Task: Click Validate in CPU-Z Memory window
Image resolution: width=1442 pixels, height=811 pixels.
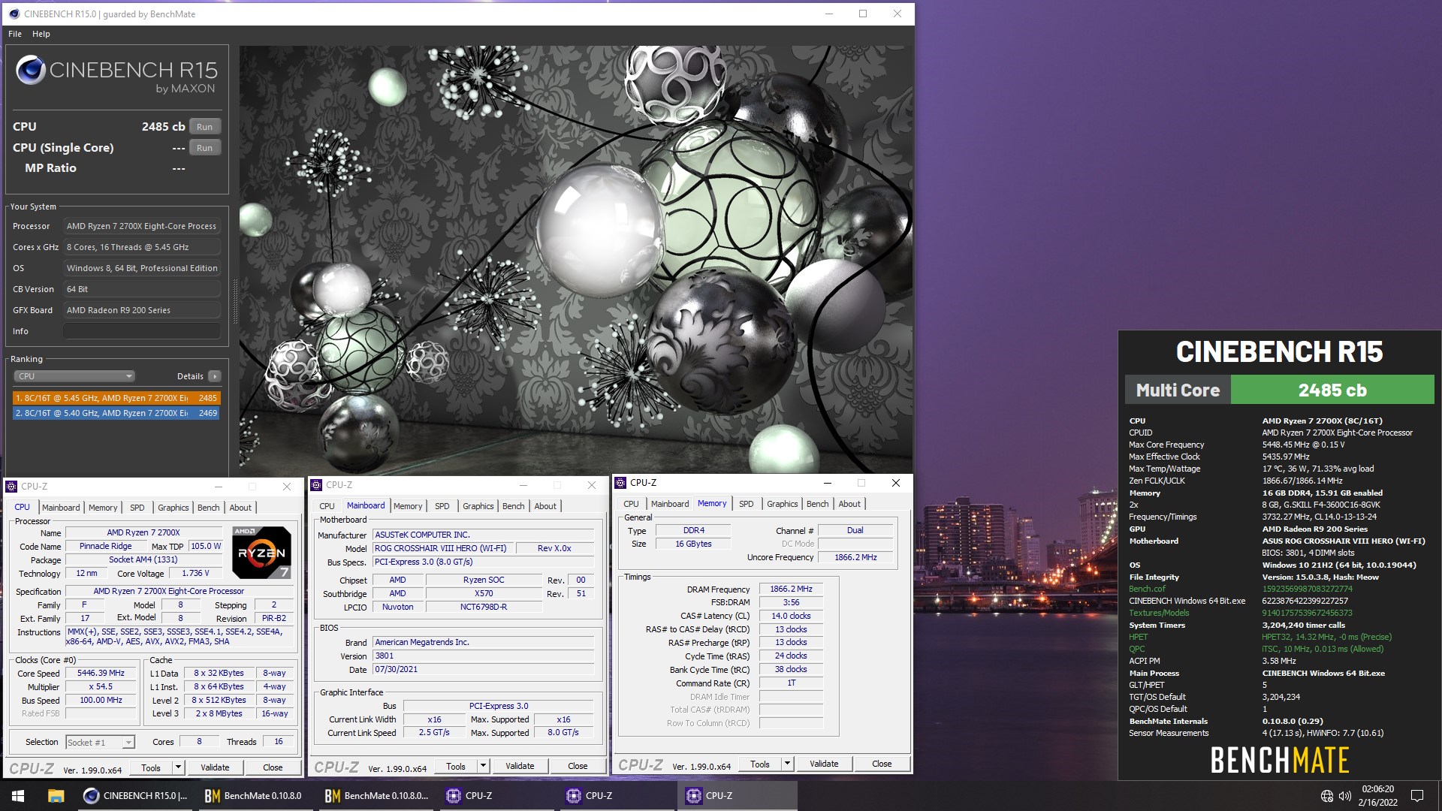Action: 824,764
